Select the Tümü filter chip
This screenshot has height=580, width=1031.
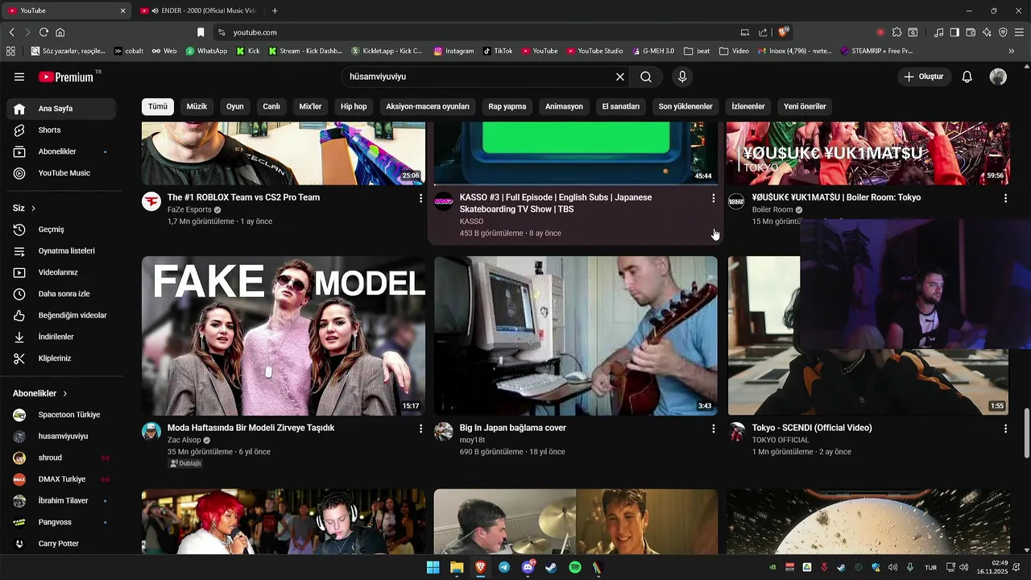157,106
